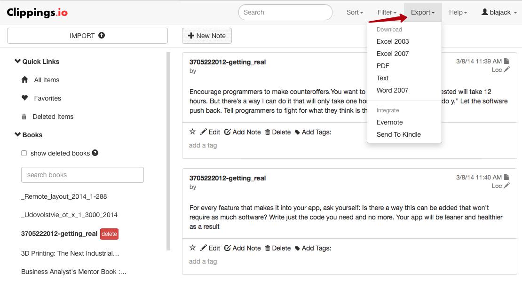Image resolution: width=522 pixels, height=281 pixels.
Task: Create a New Note
Action: (207, 36)
